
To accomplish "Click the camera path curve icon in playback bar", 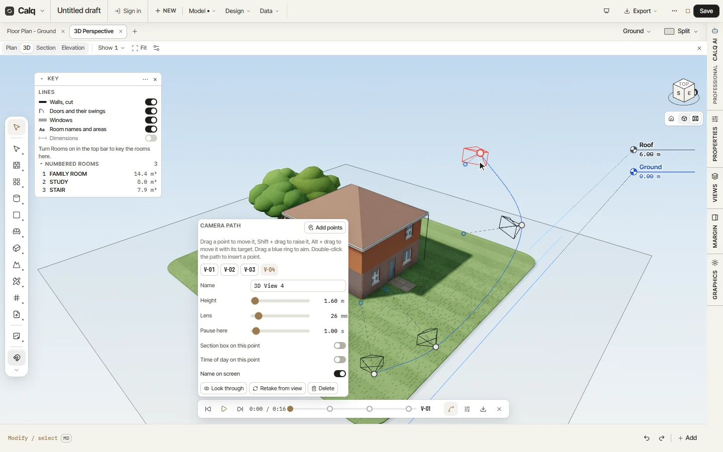I will point(451,409).
